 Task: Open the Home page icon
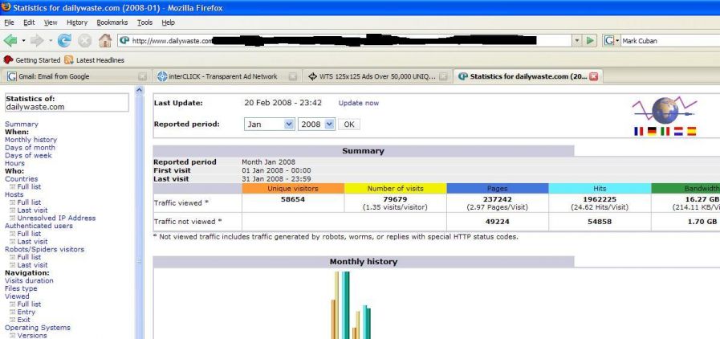[105, 41]
